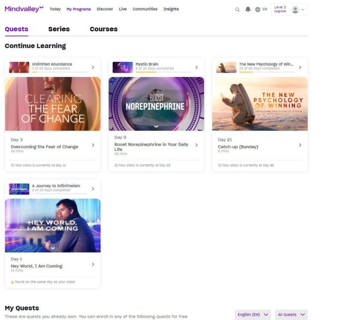Click the My Quests heading
The image size is (342, 320).
pyautogui.click(x=22, y=308)
